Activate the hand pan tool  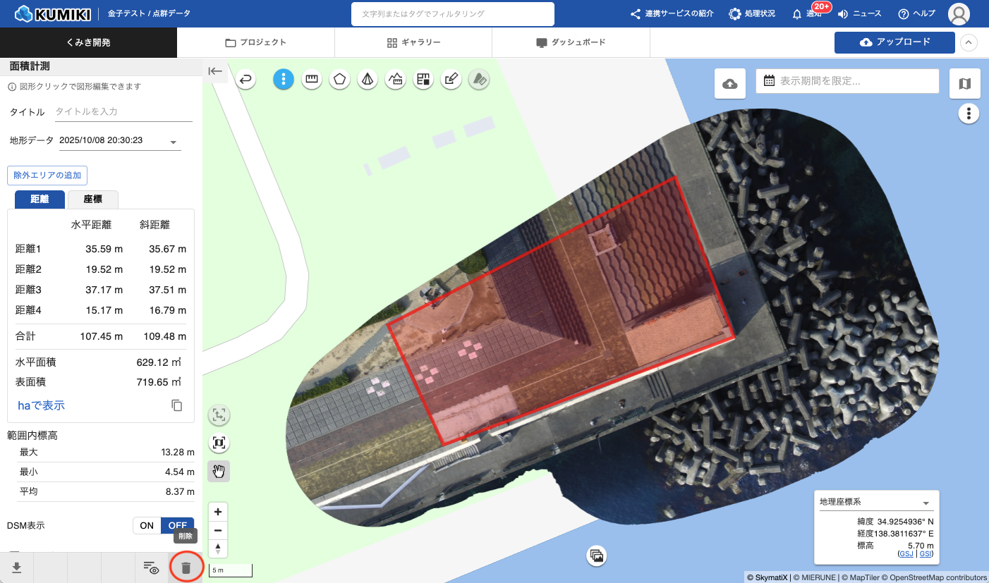pyautogui.click(x=219, y=471)
